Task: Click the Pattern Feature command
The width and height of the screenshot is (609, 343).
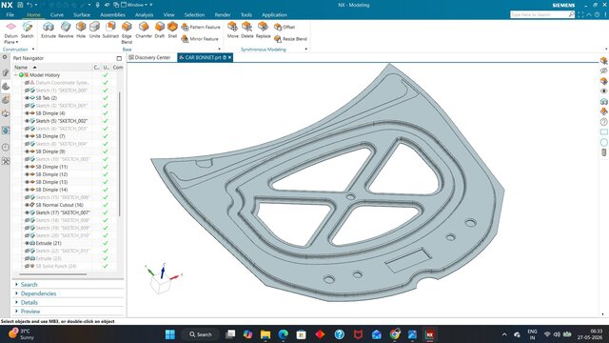Action: point(201,27)
